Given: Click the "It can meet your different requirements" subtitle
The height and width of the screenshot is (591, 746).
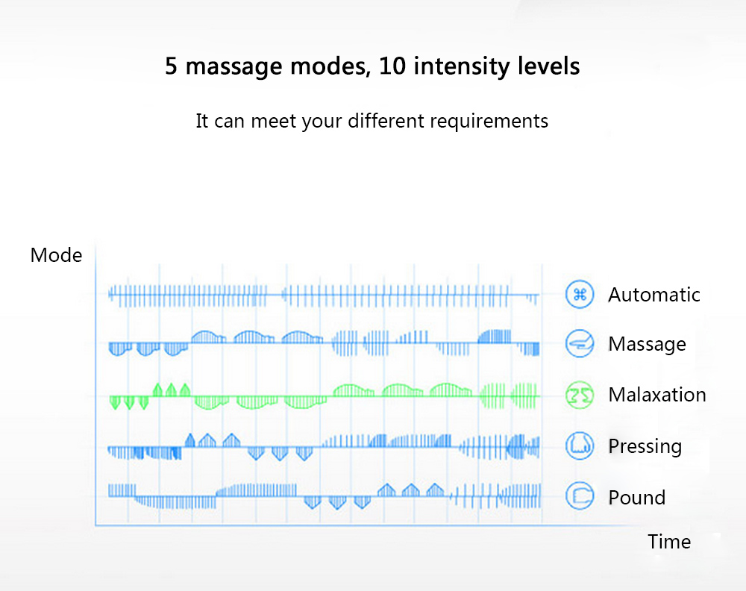Looking at the screenshot, I should pos(372,121).
